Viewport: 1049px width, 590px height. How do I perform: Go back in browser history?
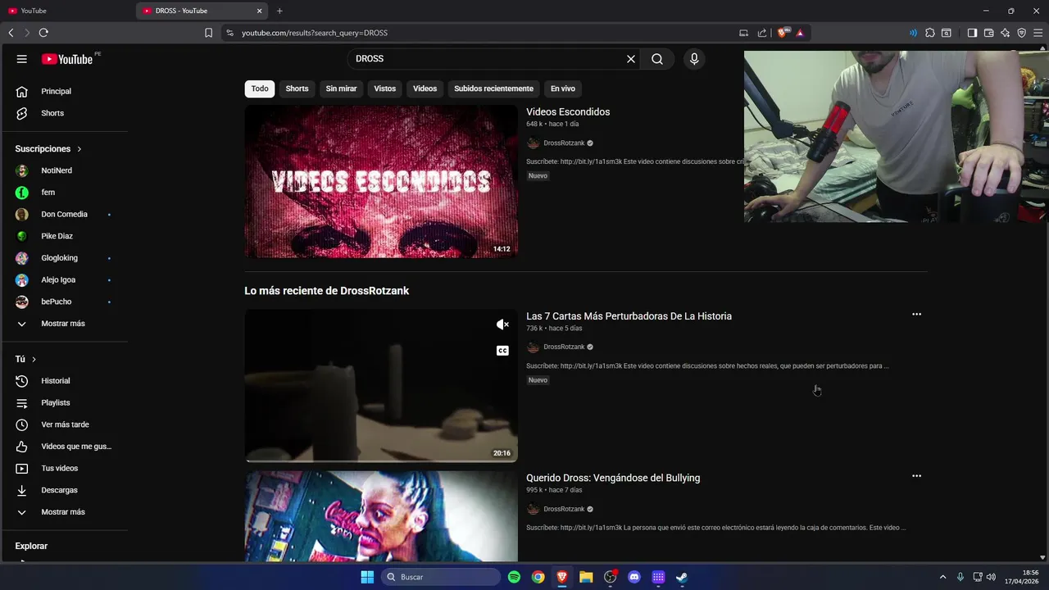tap(11, 33)
